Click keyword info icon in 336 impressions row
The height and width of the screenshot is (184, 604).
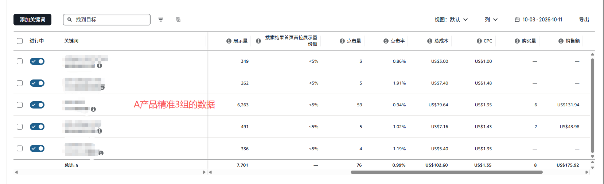pos(101,153)
